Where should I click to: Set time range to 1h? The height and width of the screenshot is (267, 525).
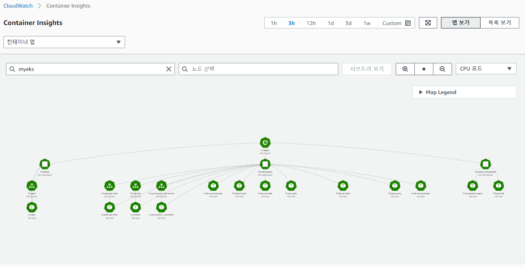point(274,23)
